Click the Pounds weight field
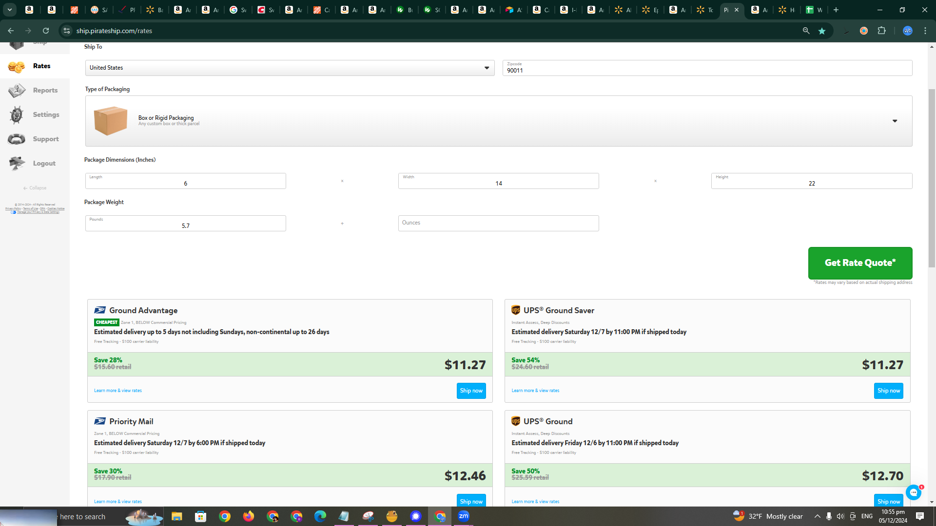This screenshot has width=936, height=526. pos(186,223)
